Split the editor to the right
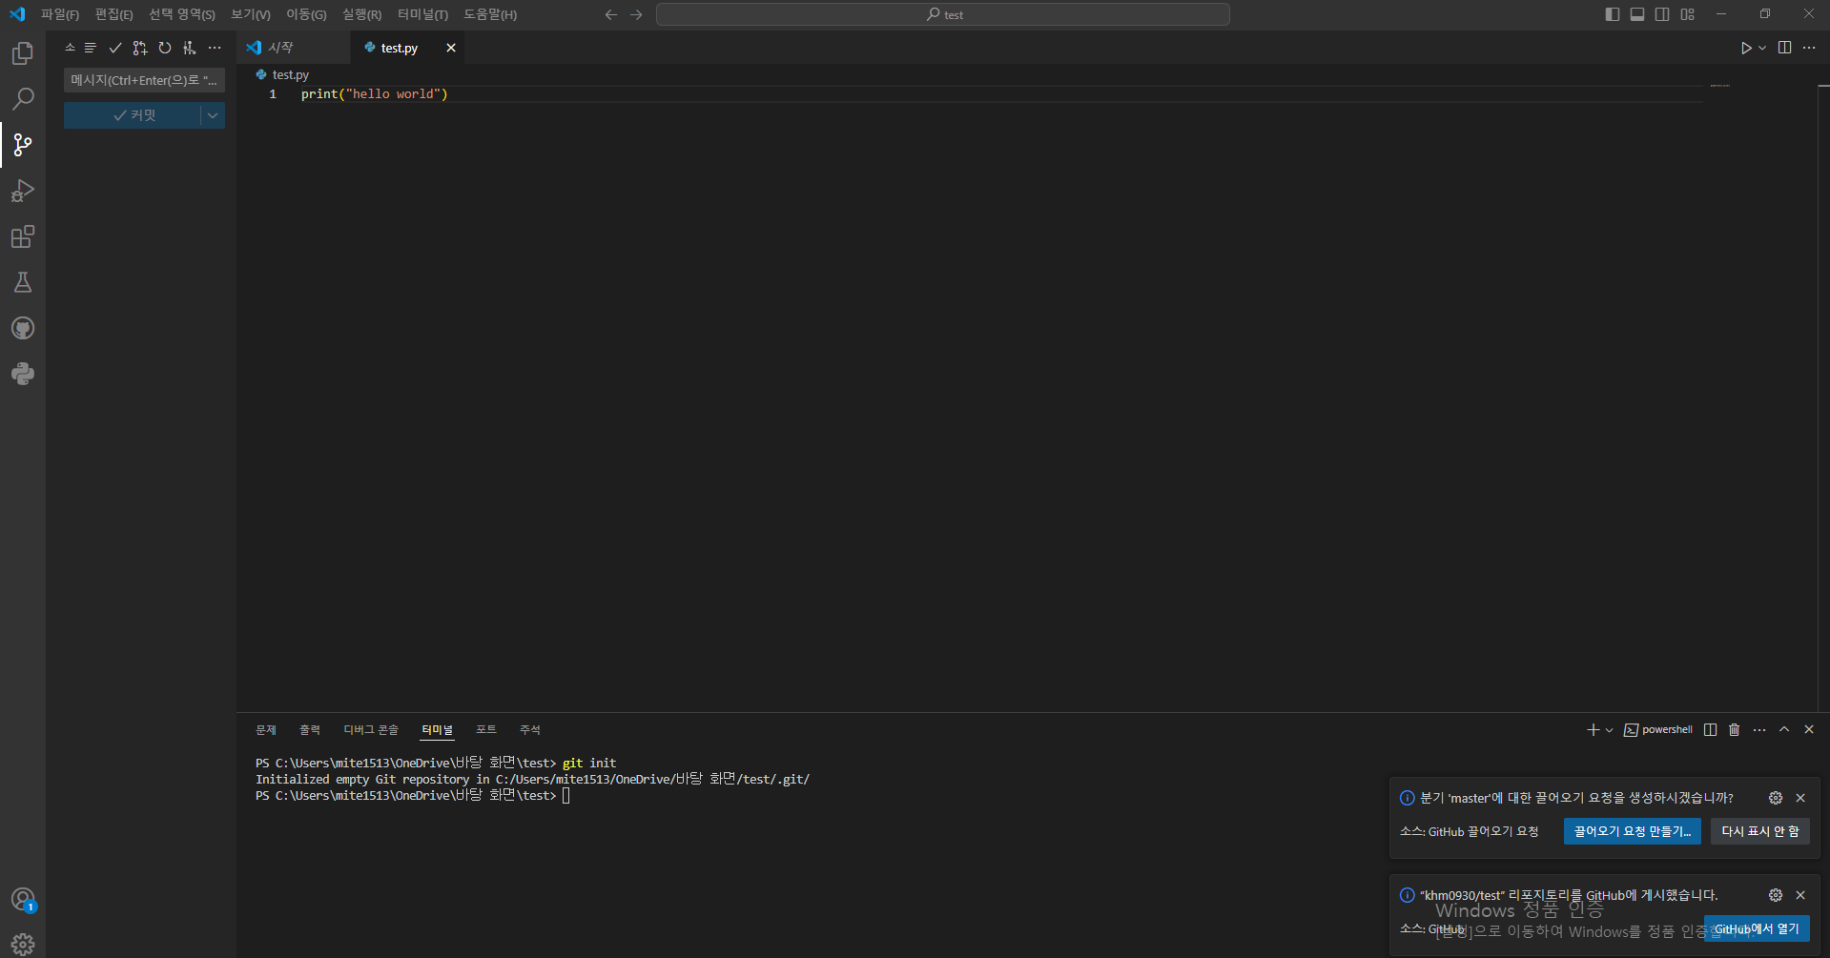The image size is (1830, 958). tap(1785, 48)
